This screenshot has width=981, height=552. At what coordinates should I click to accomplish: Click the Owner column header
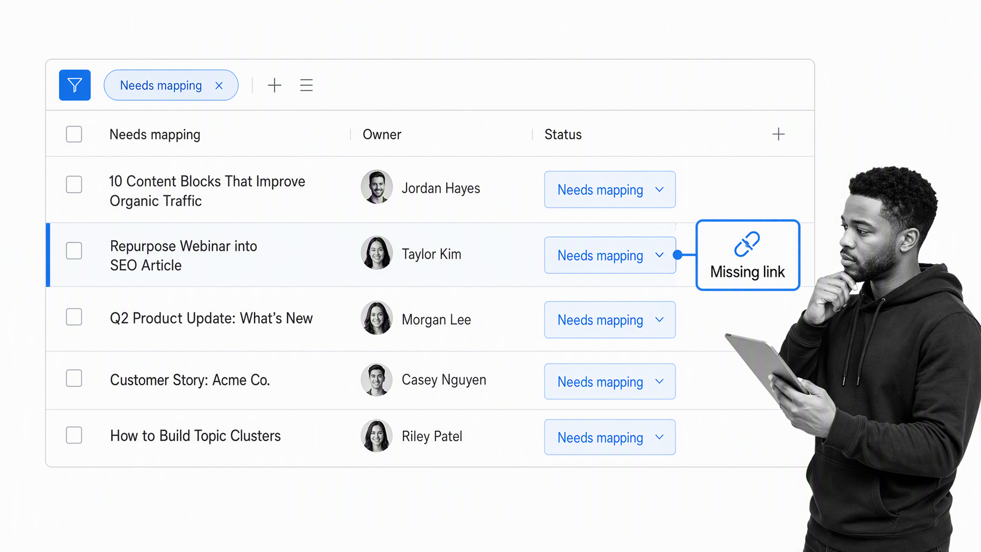point(382,135)
